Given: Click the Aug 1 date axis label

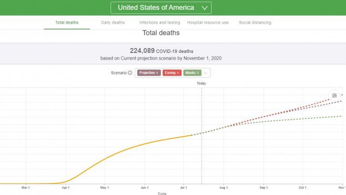Looking at the screenshot, I should pos(223,187).
